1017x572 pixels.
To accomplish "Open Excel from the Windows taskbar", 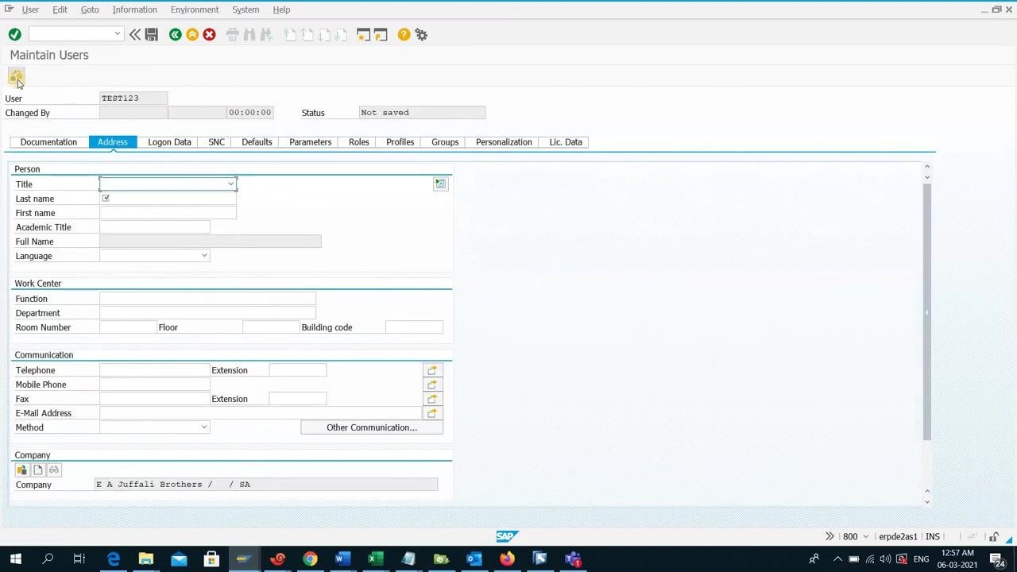I will [x=376, y=559].
